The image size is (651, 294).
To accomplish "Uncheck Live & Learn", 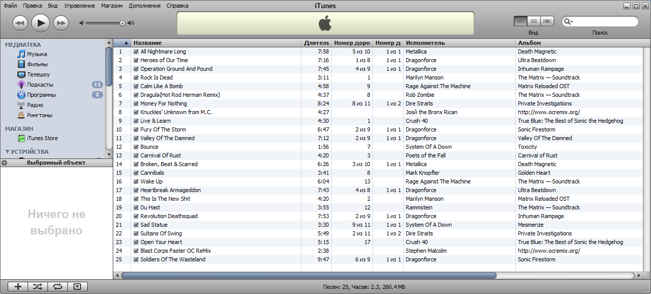I will [x=136, y=121].
